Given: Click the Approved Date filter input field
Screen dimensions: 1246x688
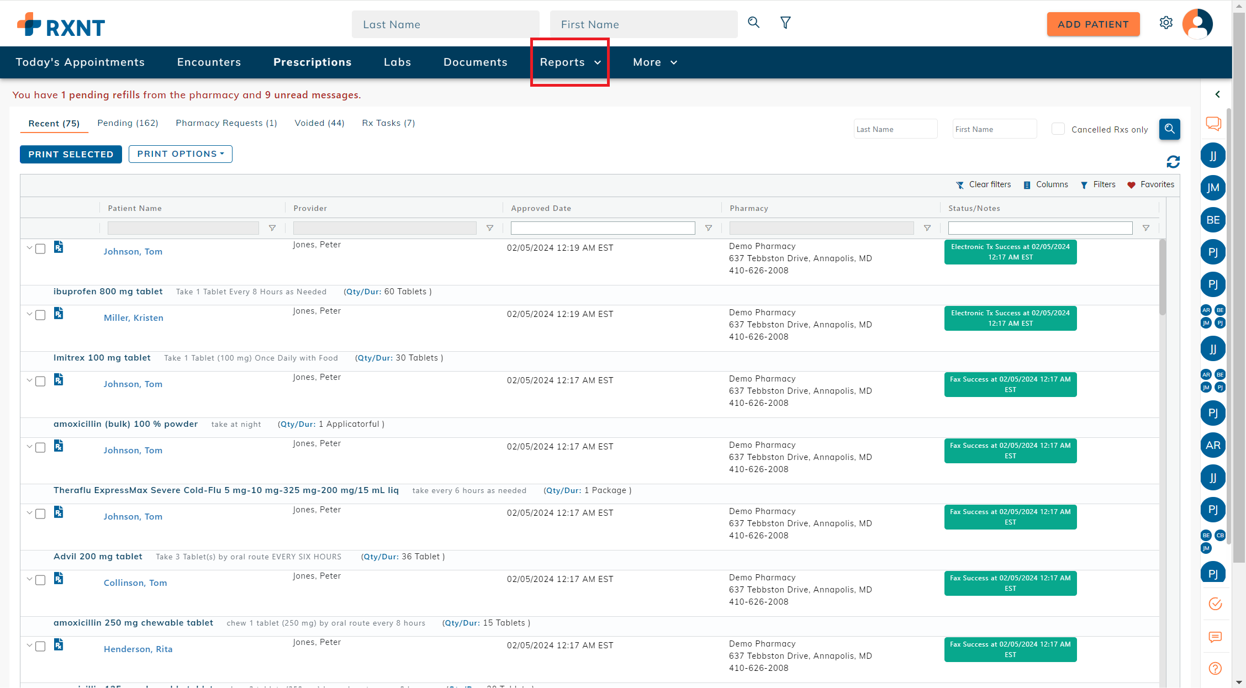Looking at the screenshot, I should click(603, 228).
